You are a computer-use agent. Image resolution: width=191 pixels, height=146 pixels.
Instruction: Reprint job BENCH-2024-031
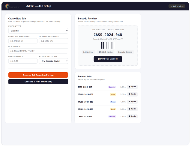coord(132,94)
